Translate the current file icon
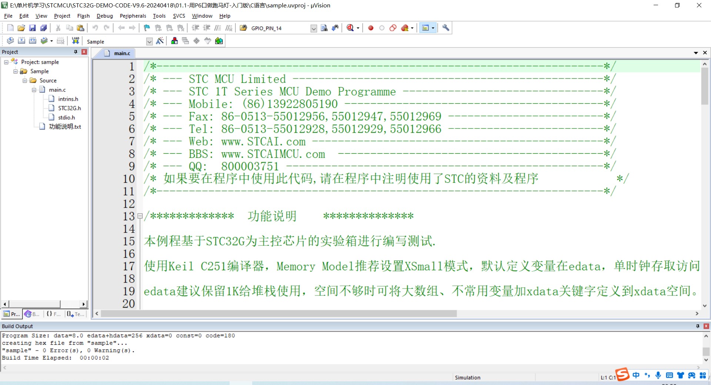 coord(10,41)
